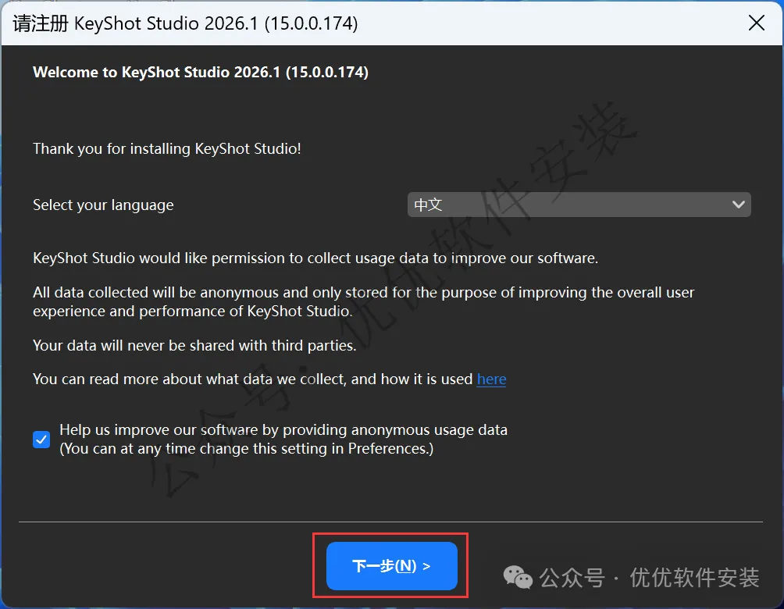This screenshot has height=609, width=784.
Task: Click the 'Select your language' label
Action: pyautogui.click(x=103, y=205)
